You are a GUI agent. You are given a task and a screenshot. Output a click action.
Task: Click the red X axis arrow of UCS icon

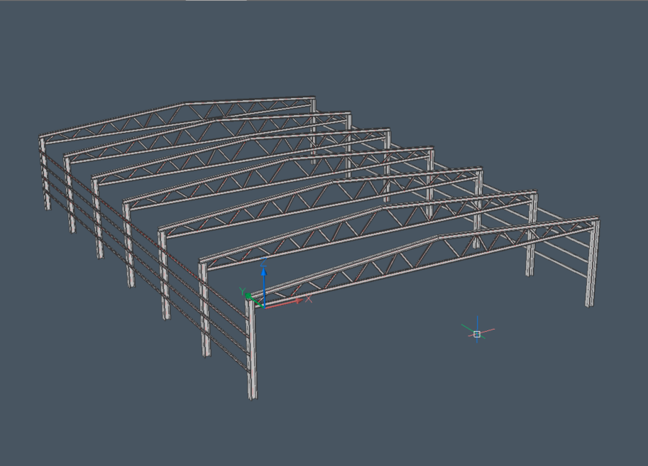(x=291, y=302)
